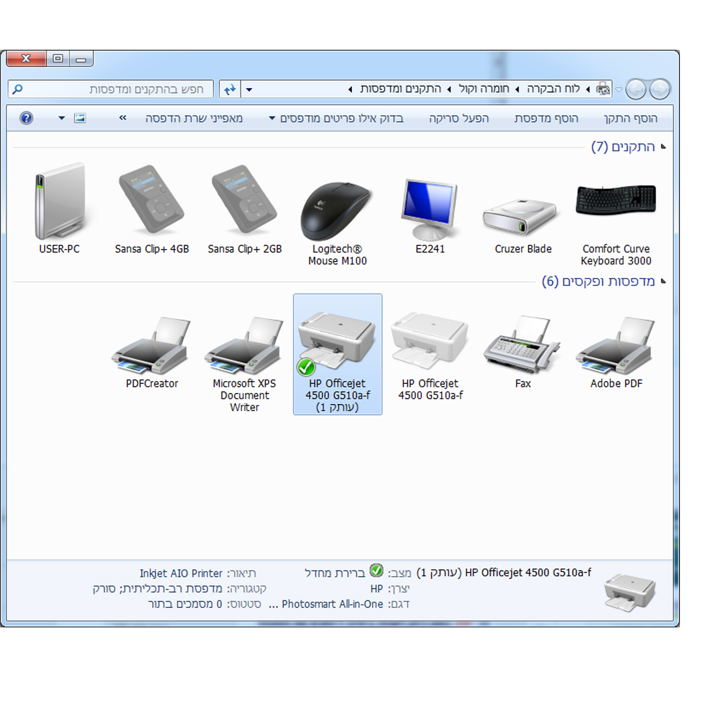Click the 'הוסף התקן' toolbar button
Screen dimensions: 705x705
pyautogui.click(x=630, y=119)
